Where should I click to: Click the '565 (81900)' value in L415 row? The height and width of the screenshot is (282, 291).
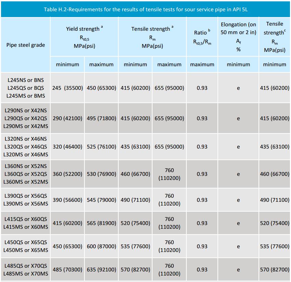(x=102, y=223)
